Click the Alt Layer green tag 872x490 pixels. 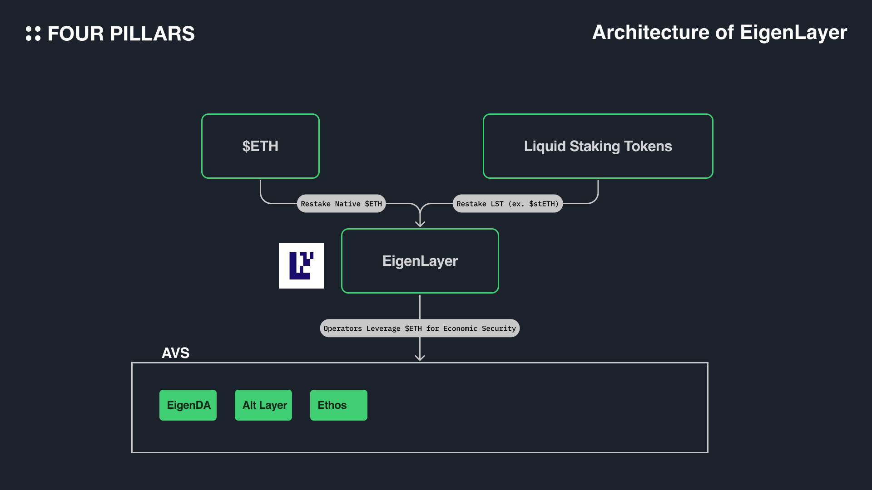(x=263, y=405)
